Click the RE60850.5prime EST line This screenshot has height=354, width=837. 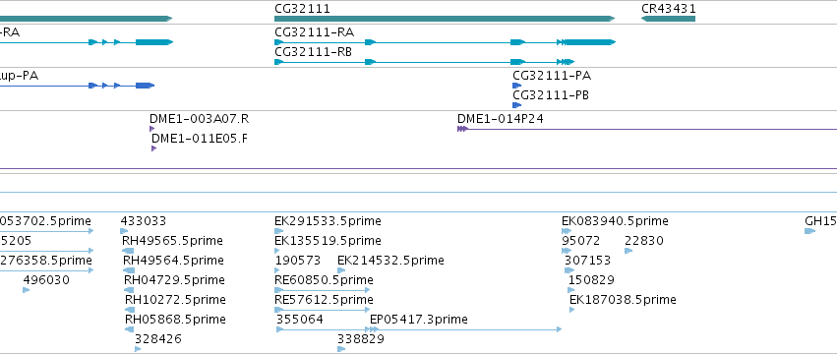tap(323, 290)
